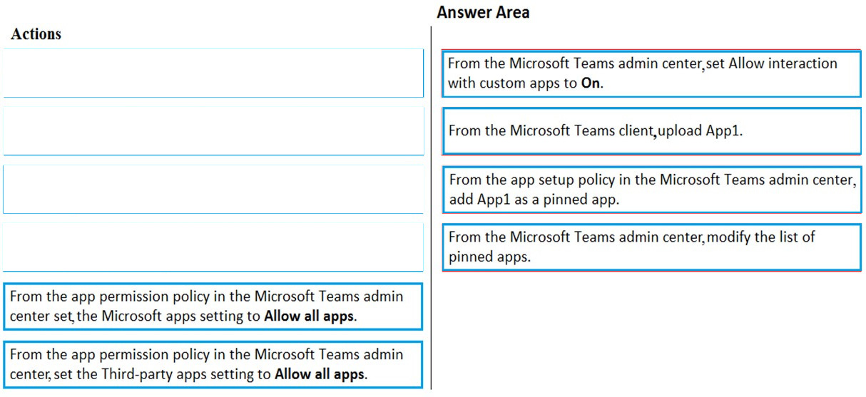Click the "Actions" heading

tap(36, 34)
